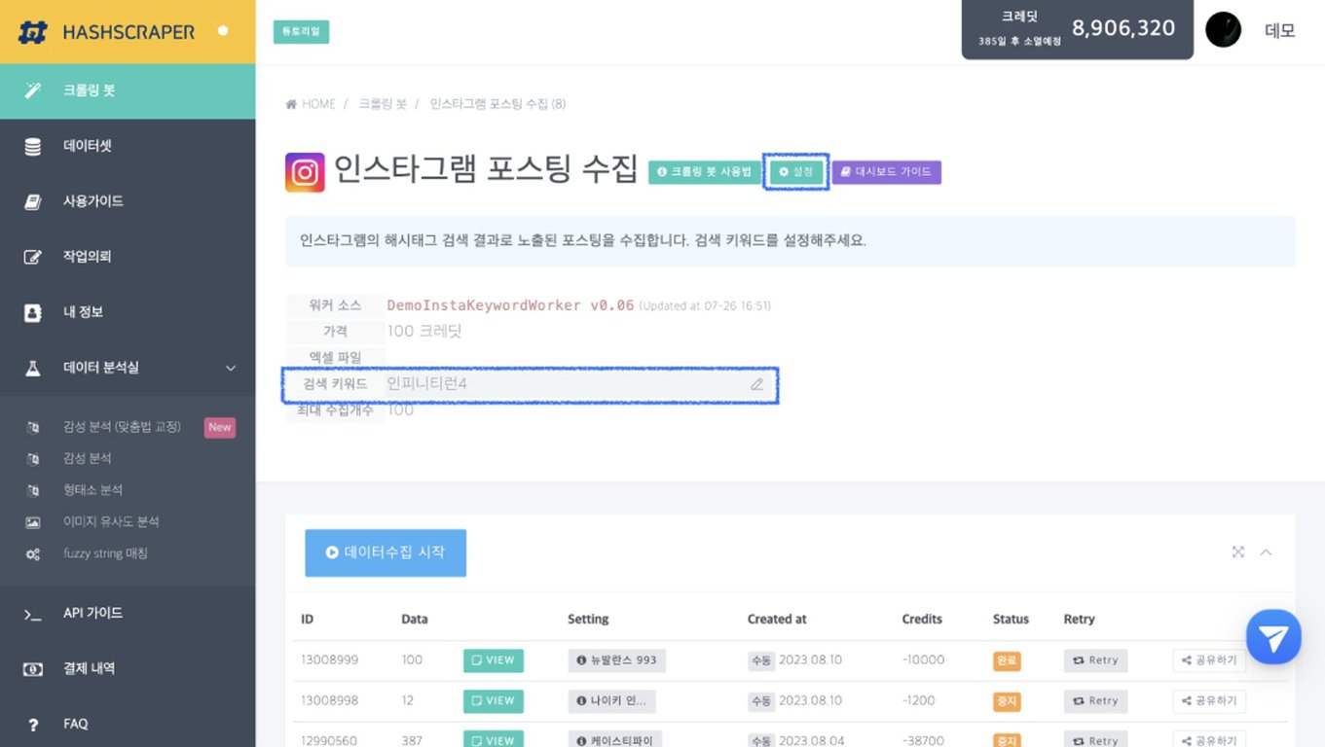Image resolution: width=1325 pixels, height=747 pixels.
Task: Click the HASHSCRAPER logo icon
Action: [x=33, y=32]
